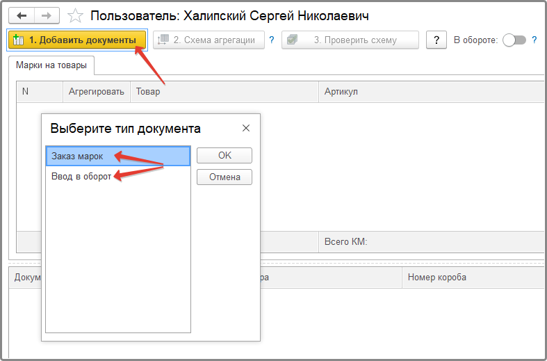
Task: Open help next to Схема агрегации
Action: click(x=272, y=40)
